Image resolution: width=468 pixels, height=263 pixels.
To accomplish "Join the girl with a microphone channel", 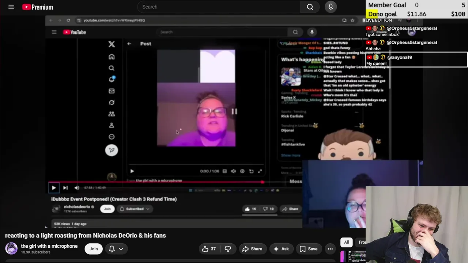I will pyautogui.click(x=94, y=249).
